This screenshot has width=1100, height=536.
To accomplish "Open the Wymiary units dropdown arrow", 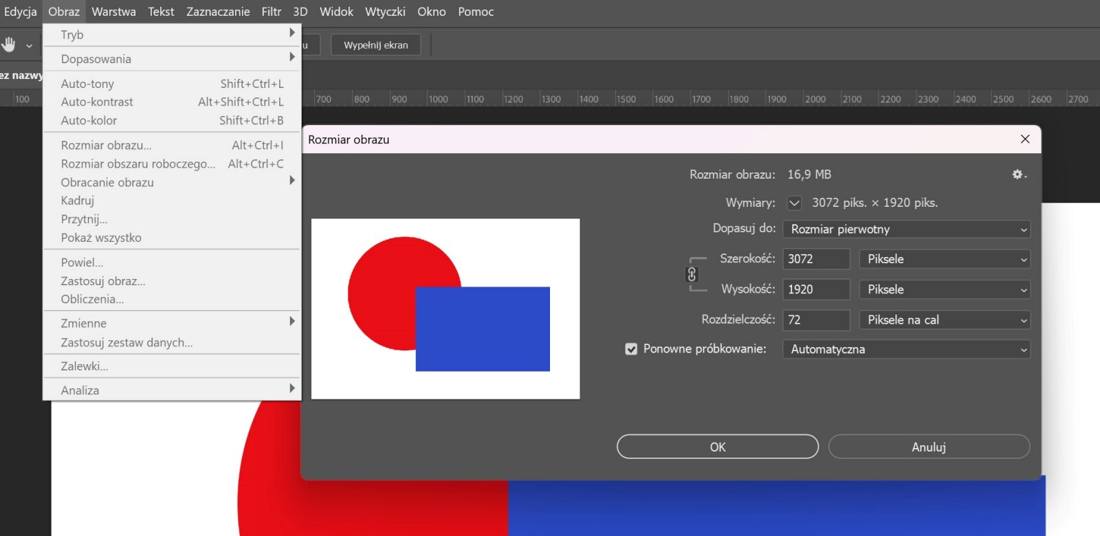I will point(794,203).
